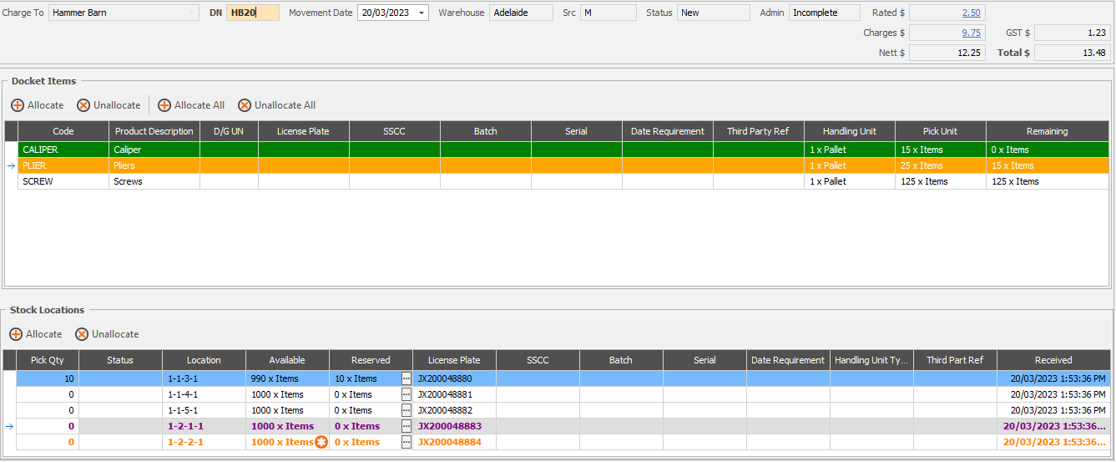Open the Charges $ 9.75 link

(x=972, y=33)
